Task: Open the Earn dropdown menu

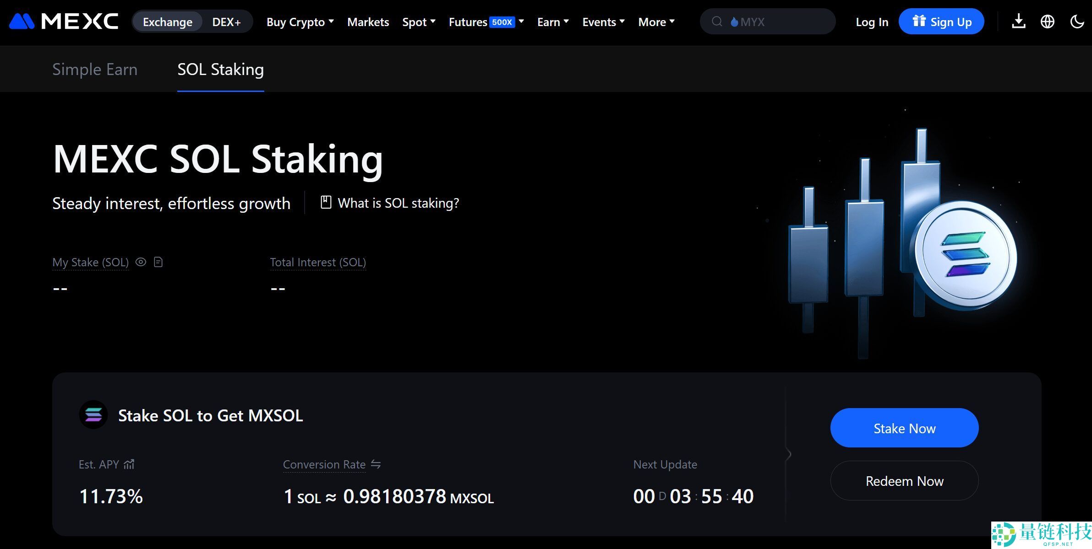Action: [x=553, y=22]
